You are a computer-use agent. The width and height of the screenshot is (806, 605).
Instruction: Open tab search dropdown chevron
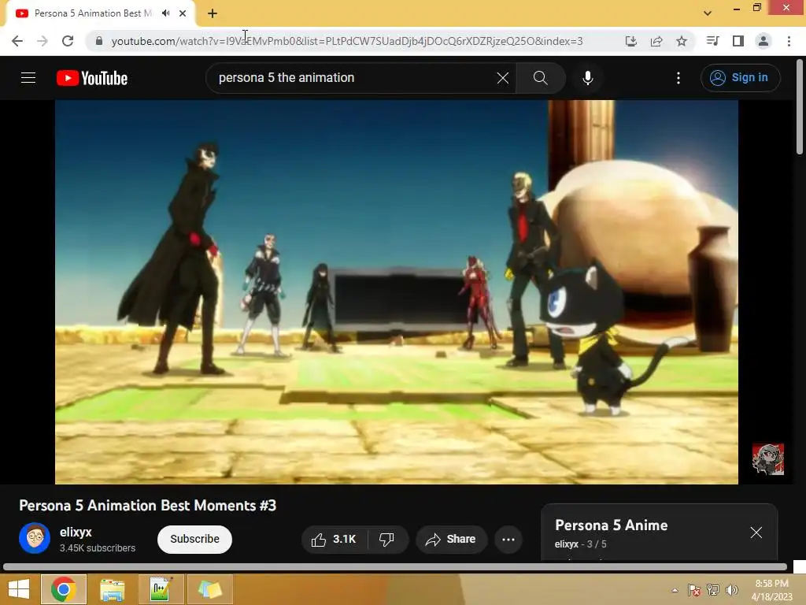(x=708, y=13)
